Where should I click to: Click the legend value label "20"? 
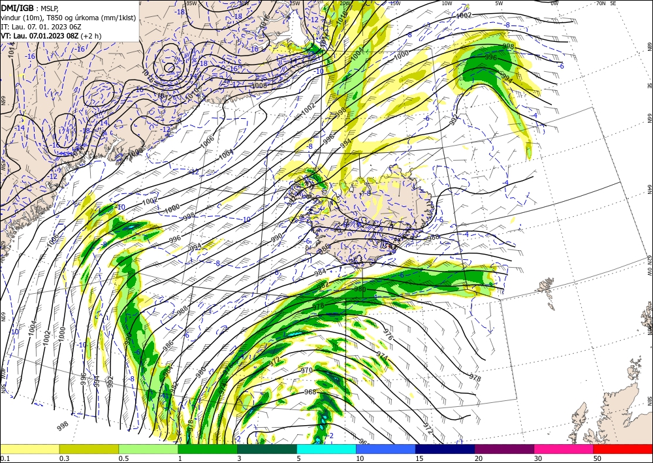(x=479, y=458)
